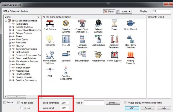The width and height of the screenshot is (173, 112).
Task: Click the Display value field
Action: click(x=162, y=11)
